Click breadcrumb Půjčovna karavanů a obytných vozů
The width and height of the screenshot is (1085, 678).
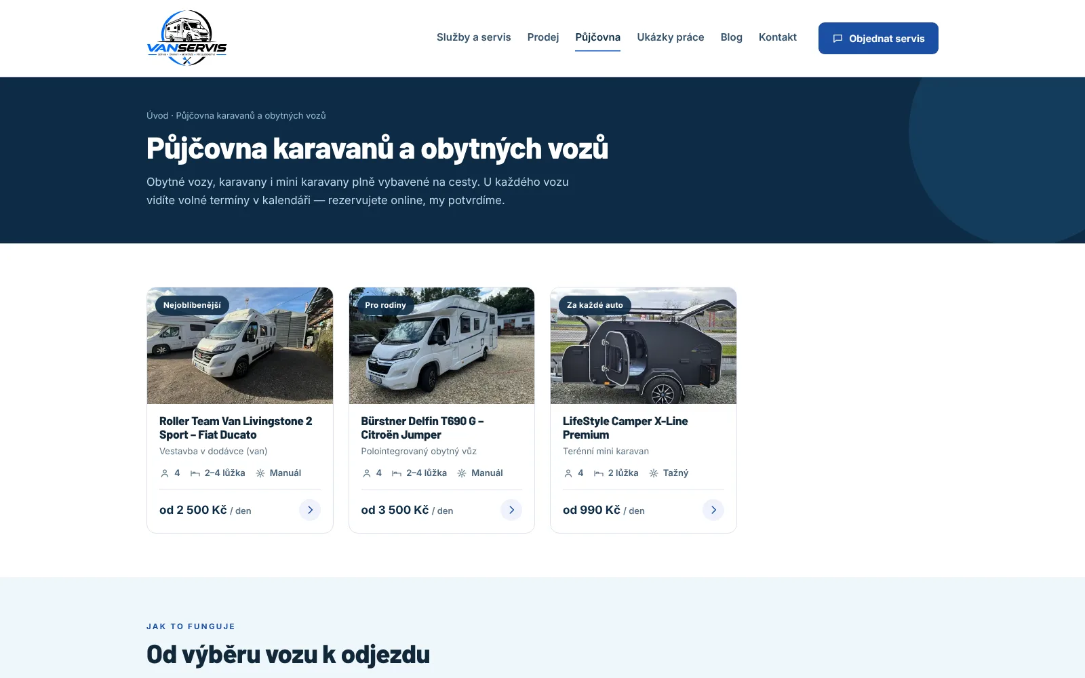(251, 115)
